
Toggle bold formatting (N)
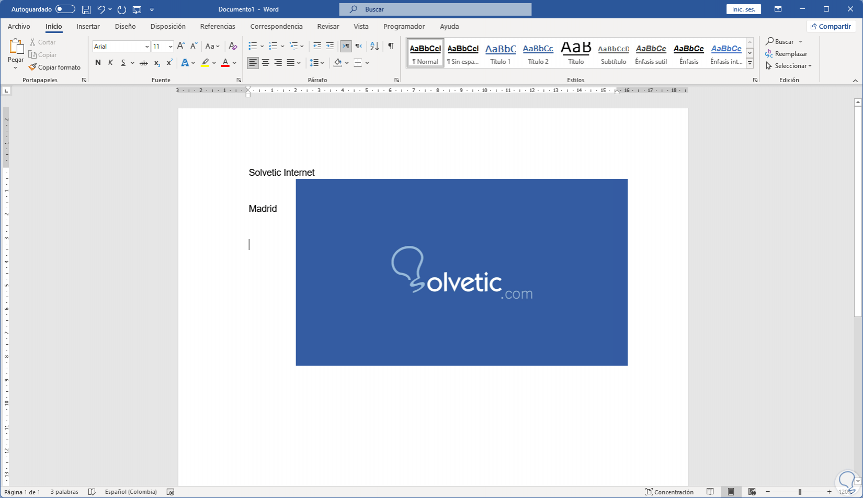tap(98, 63)
